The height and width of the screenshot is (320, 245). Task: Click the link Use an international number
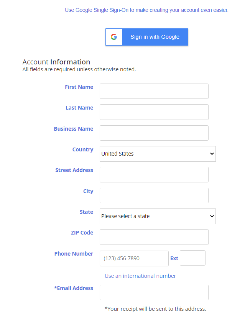click(x=140, y=276)
